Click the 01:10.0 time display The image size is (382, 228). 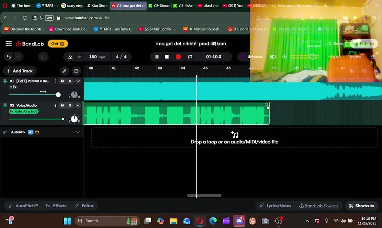(x=214, y=57)
